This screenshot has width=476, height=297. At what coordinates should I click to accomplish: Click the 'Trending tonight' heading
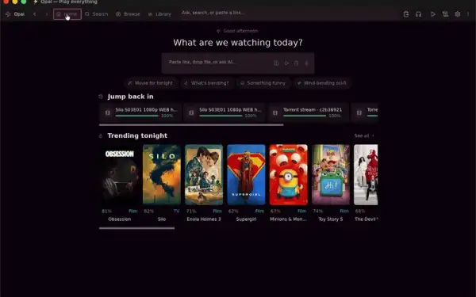pos(137,135)
